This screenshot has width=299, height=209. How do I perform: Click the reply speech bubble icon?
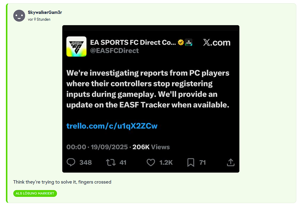tap(71, 162)
